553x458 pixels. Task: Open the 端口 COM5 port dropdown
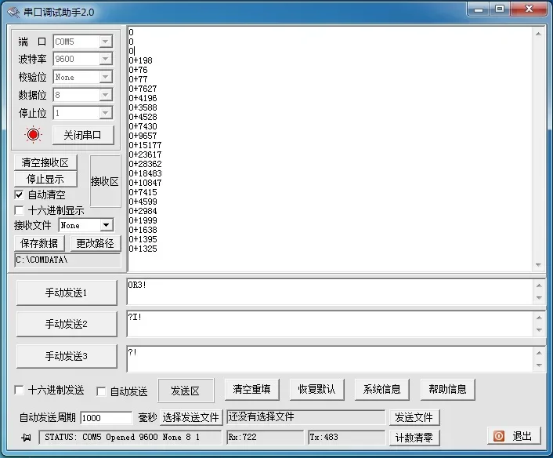click(105, 42)
